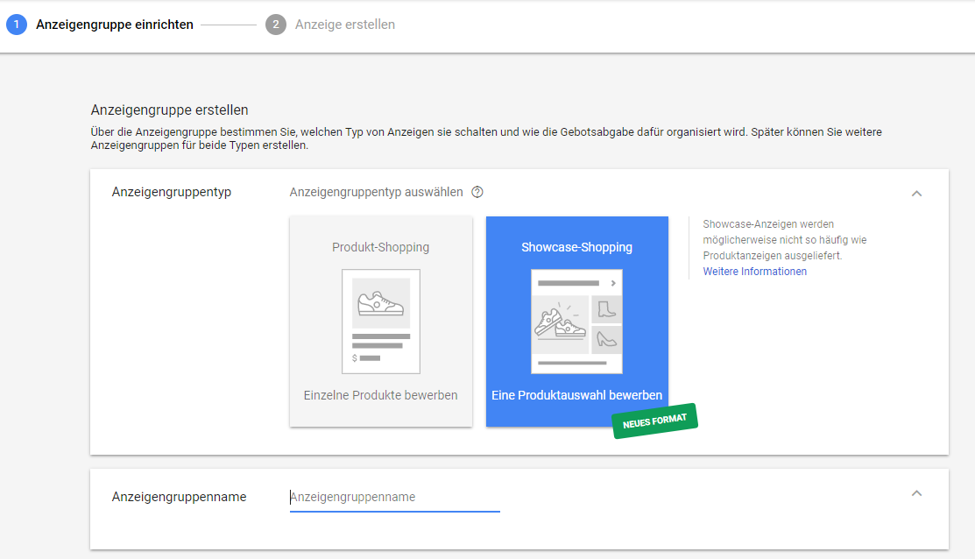Focus the Anzeigengruppenname text field
Viewport: 975px width, 559px height.
point(394,497)
